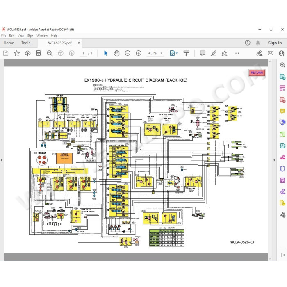
Task: Open the Help menu
Action: click(54, 36)
